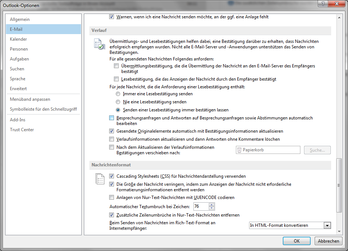Click the vertical scrollbar thumb

[339, 185]
